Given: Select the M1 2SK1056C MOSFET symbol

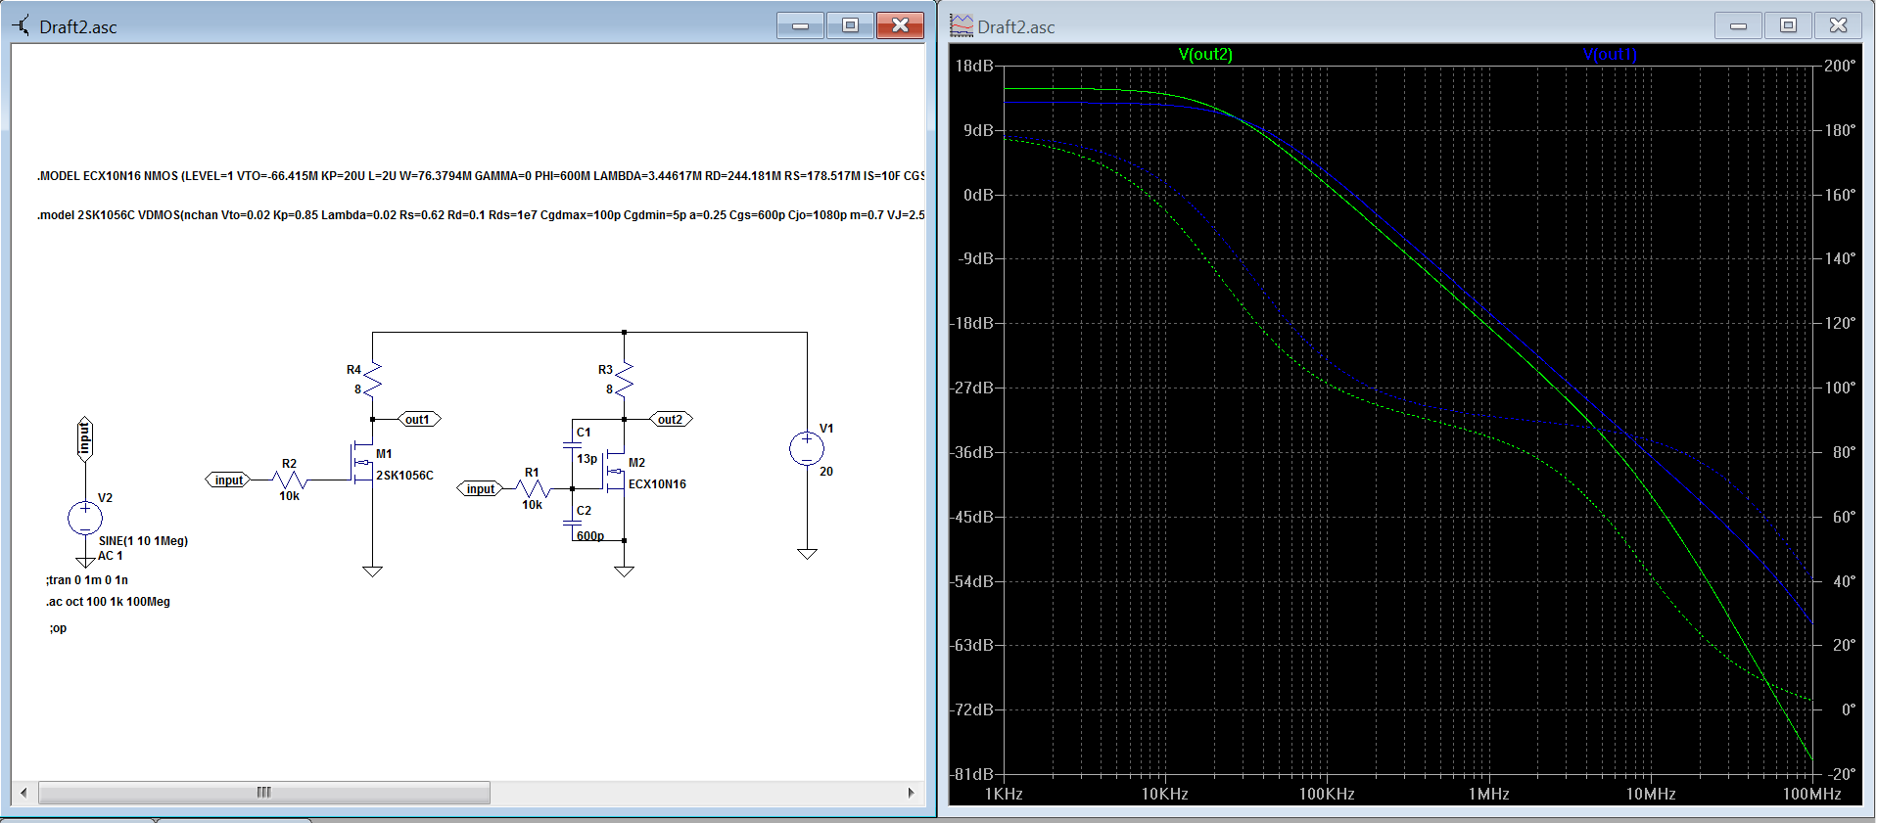Looking at the screenshot, I should point(363,462).
